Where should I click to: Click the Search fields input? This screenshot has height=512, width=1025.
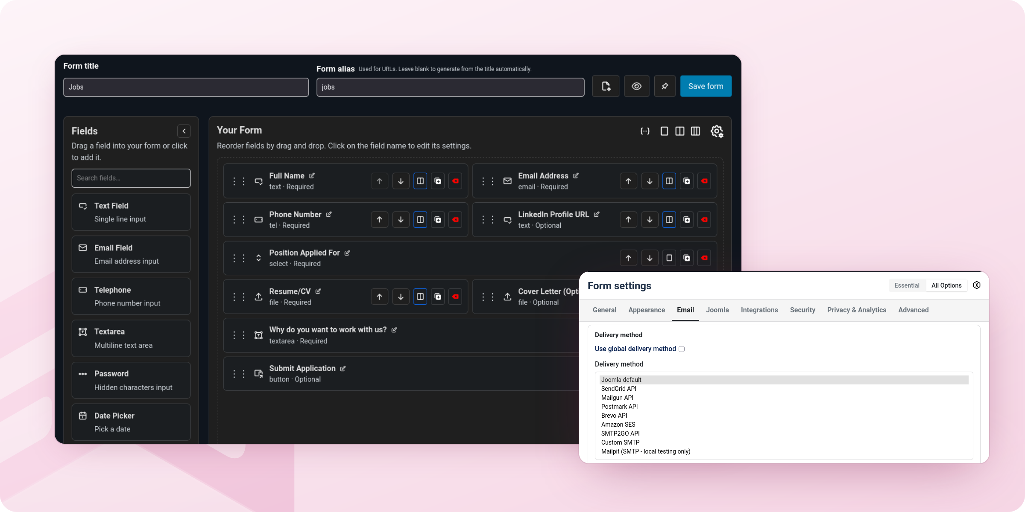pyautogui.click(x=131, y=178)
